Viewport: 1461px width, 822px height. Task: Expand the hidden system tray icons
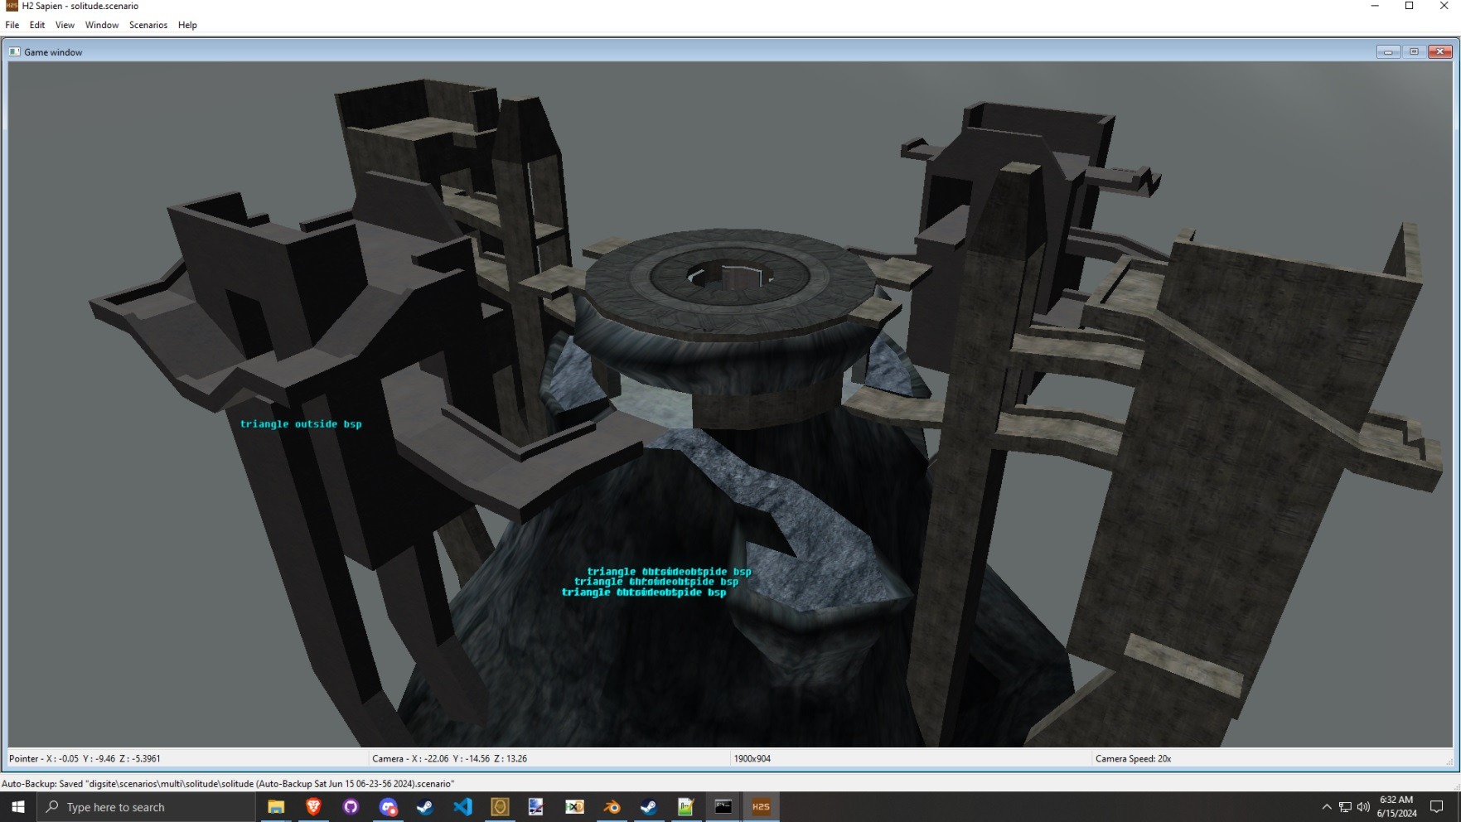point(1326,807)
